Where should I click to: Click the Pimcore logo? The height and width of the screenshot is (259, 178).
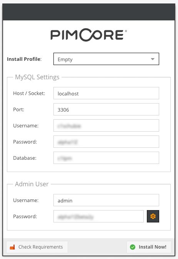tap(89, 35)
